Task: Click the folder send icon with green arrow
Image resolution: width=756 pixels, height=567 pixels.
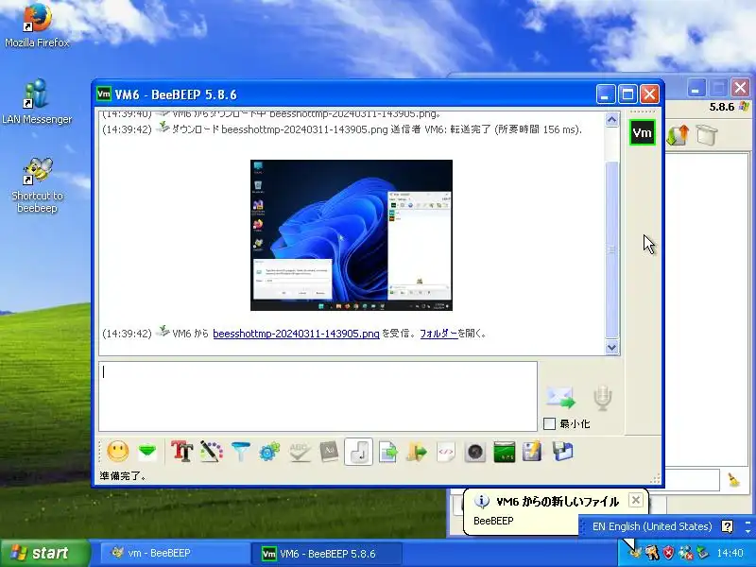Action: [417, 453]
